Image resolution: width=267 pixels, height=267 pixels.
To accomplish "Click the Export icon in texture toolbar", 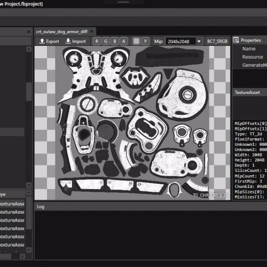I will pyautogui.click(x=42, y=41).
